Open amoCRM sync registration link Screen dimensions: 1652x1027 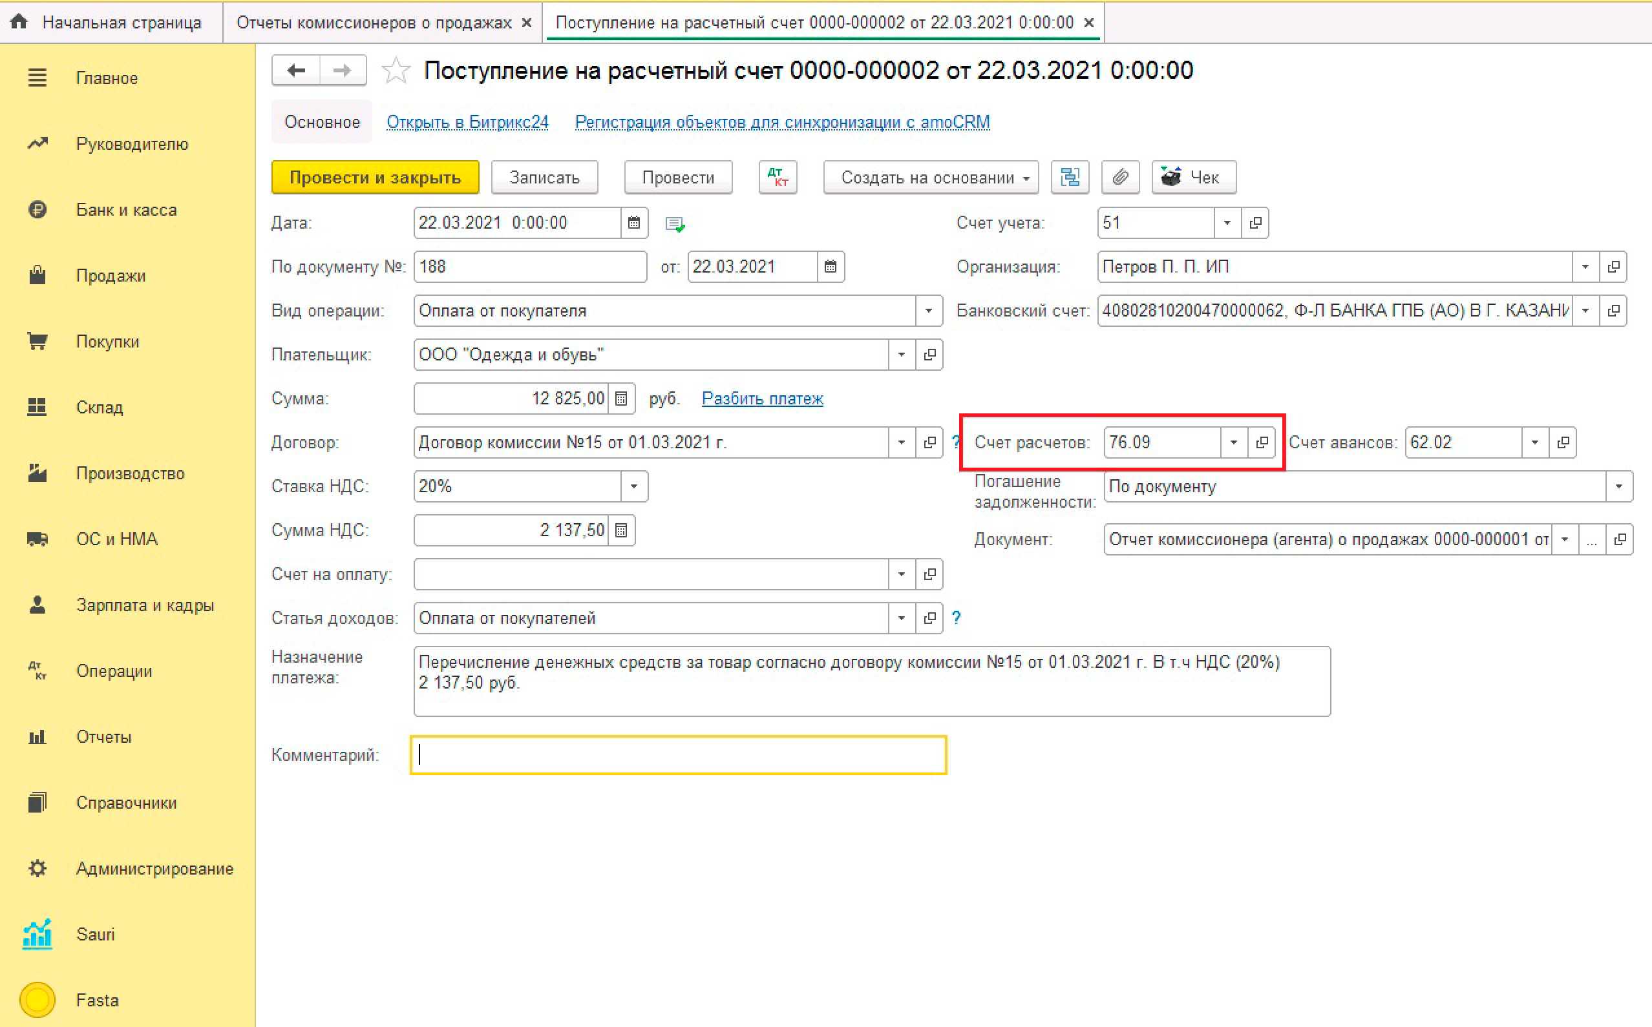[x=782, y=121]
